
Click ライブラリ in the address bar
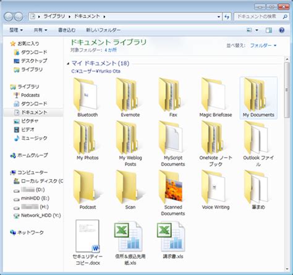click(x=54, y=16)
